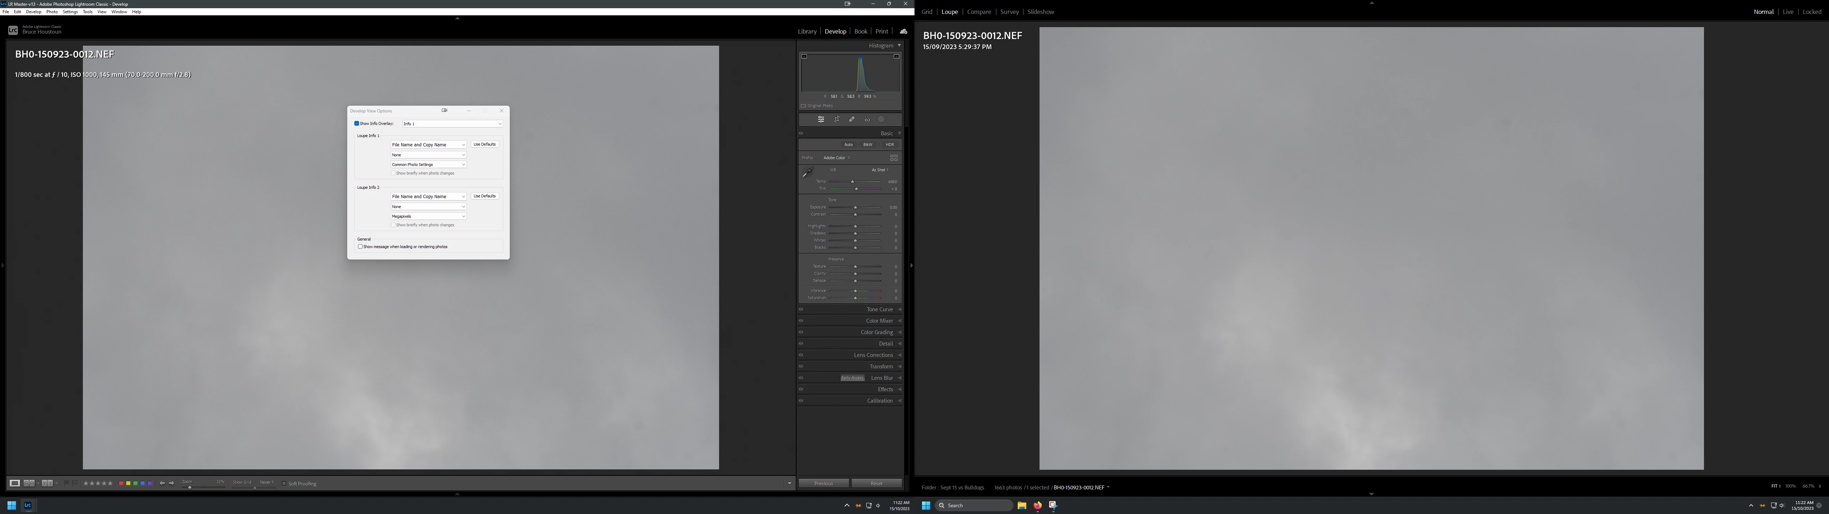The width and height of the screenshot is (1829, 514).
Task: Select the Healing bandage tool
Action: [851, 119]
